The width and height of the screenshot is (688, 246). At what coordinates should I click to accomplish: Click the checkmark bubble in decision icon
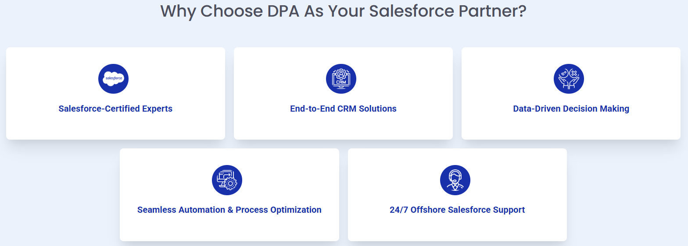563,73
